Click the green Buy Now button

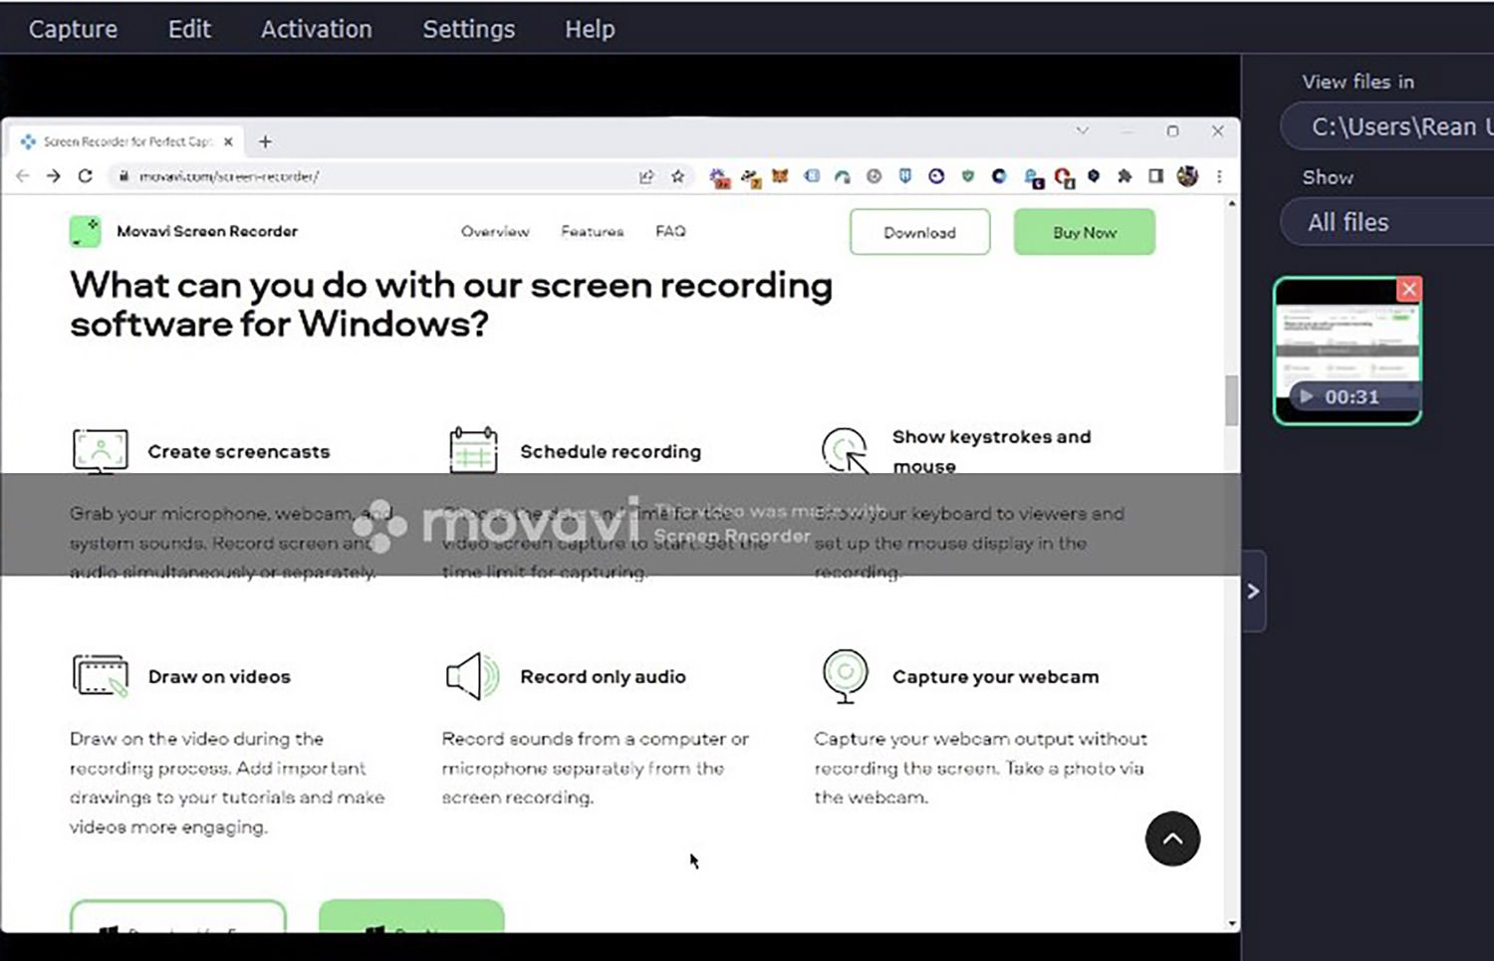(x=1085, y=232)
